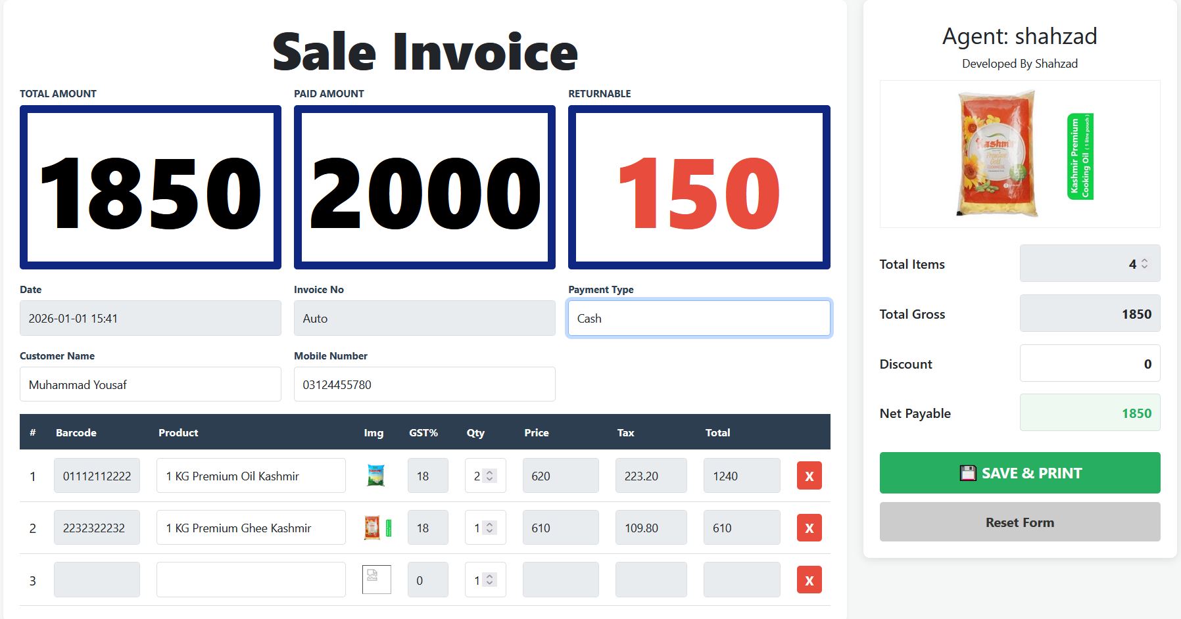Increase quantity of 1 KG Premium Oil Kashmir

coord(489,472)
